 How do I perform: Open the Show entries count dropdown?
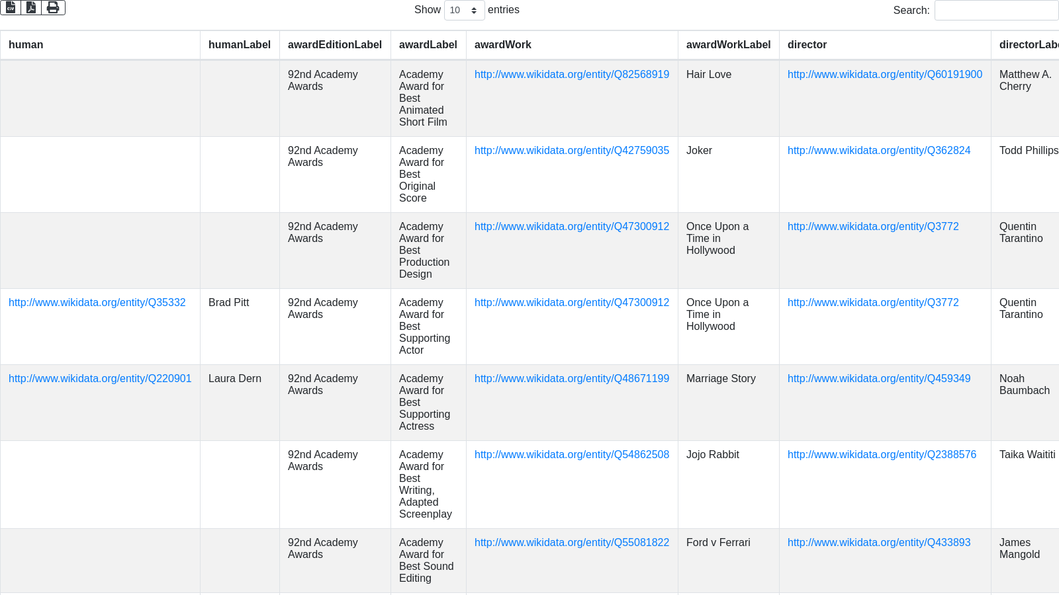click(464, 10)
